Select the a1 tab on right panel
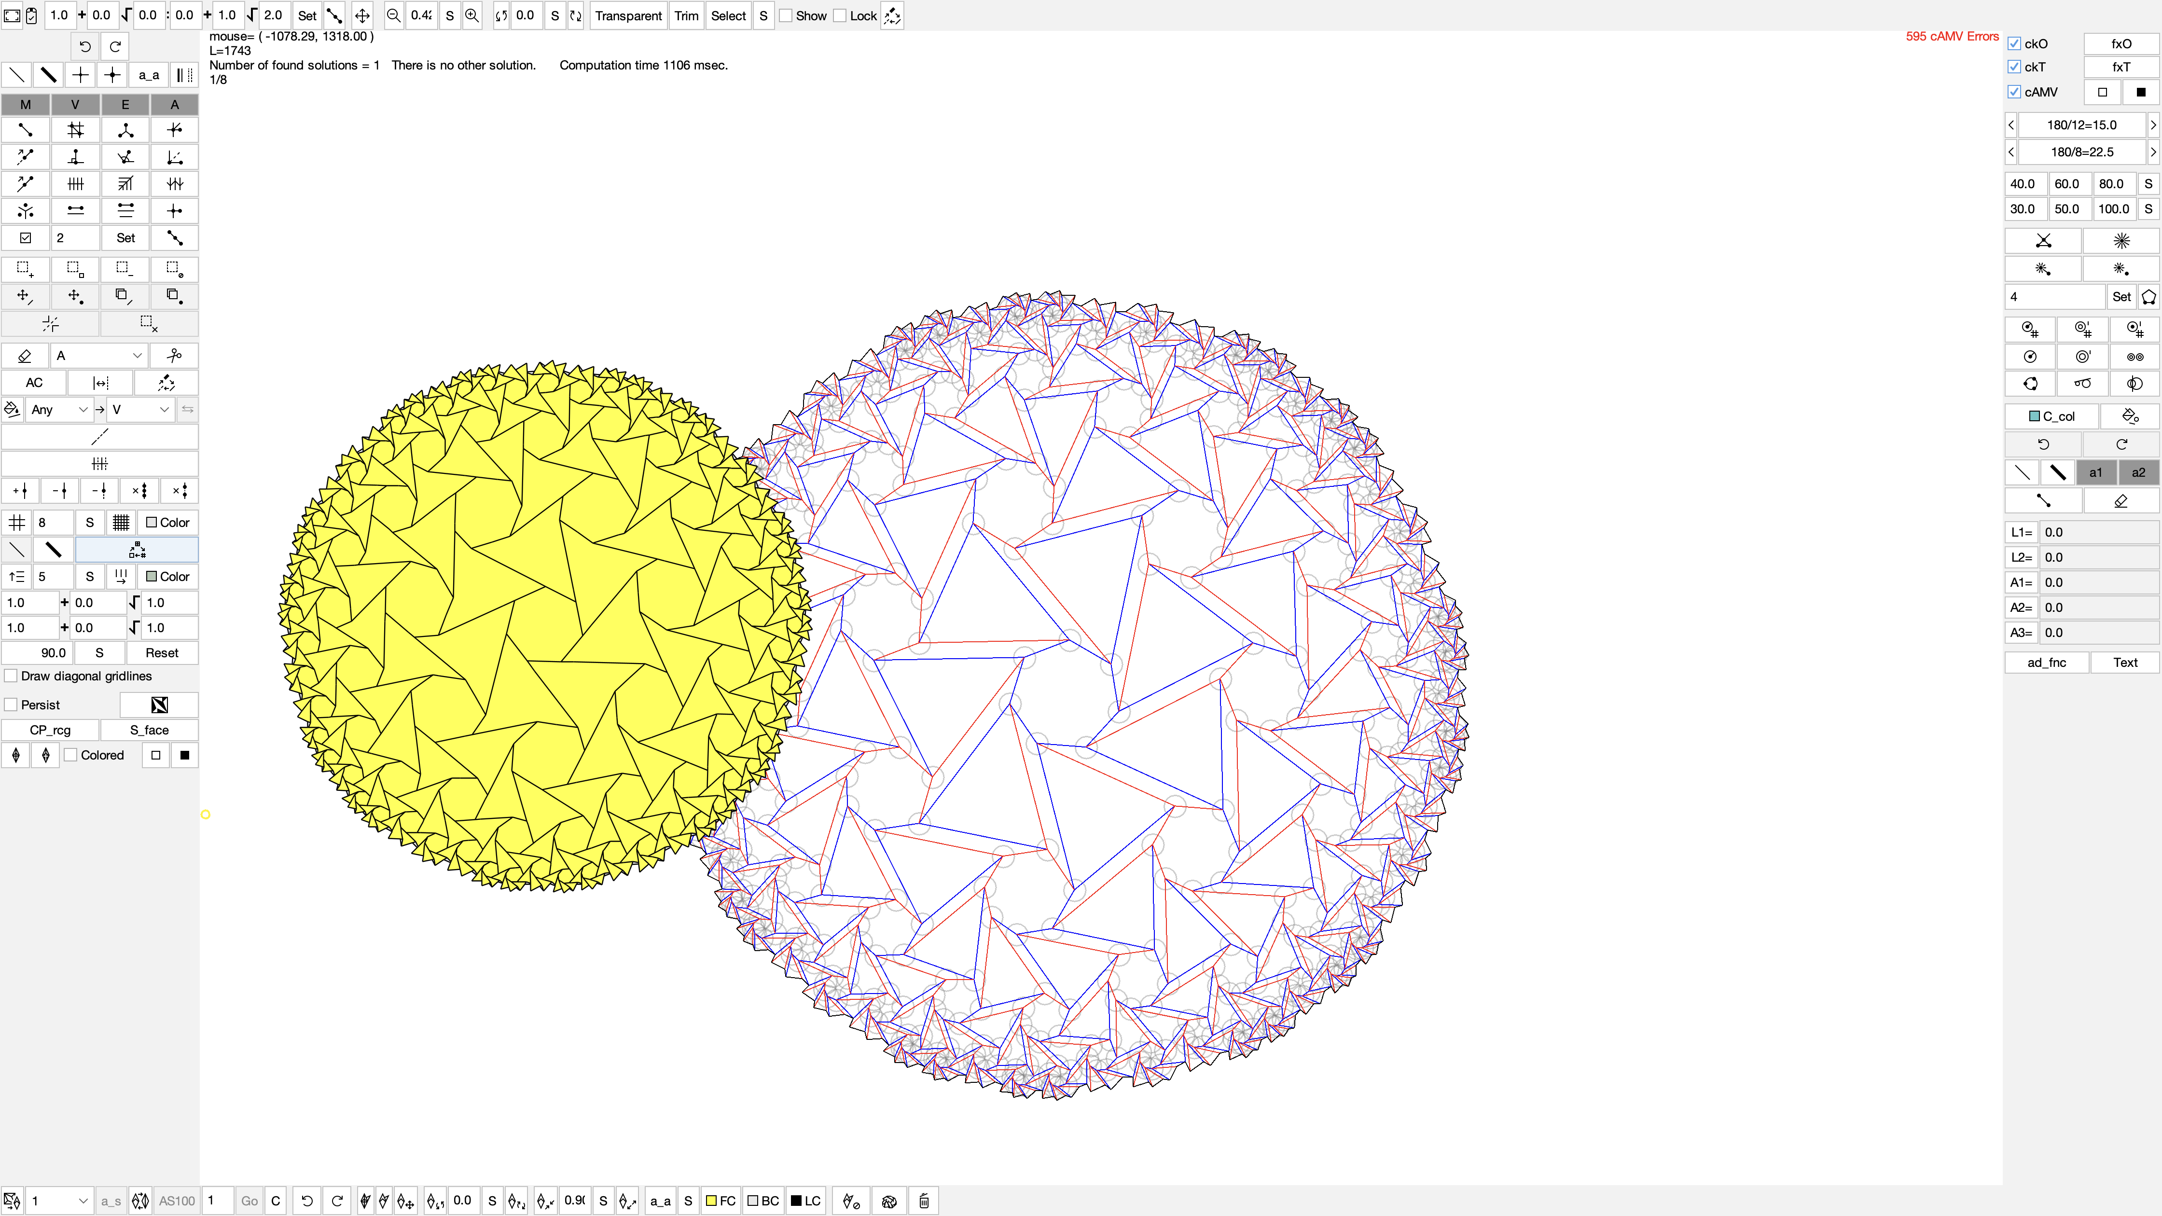2162x1216 pixels. [x=2096, y=472]
